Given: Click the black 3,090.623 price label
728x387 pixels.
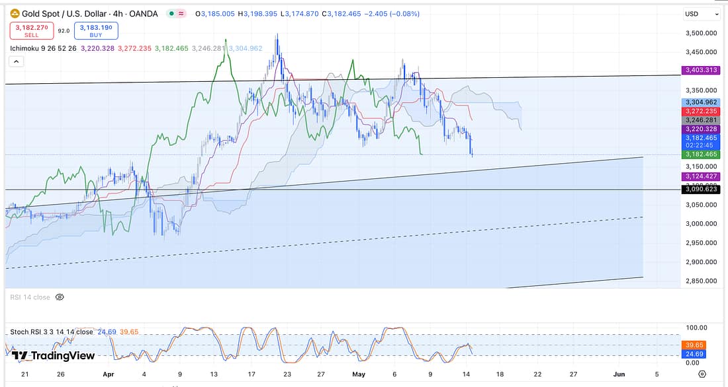Looking at the screenshot, I should (700, 190).
